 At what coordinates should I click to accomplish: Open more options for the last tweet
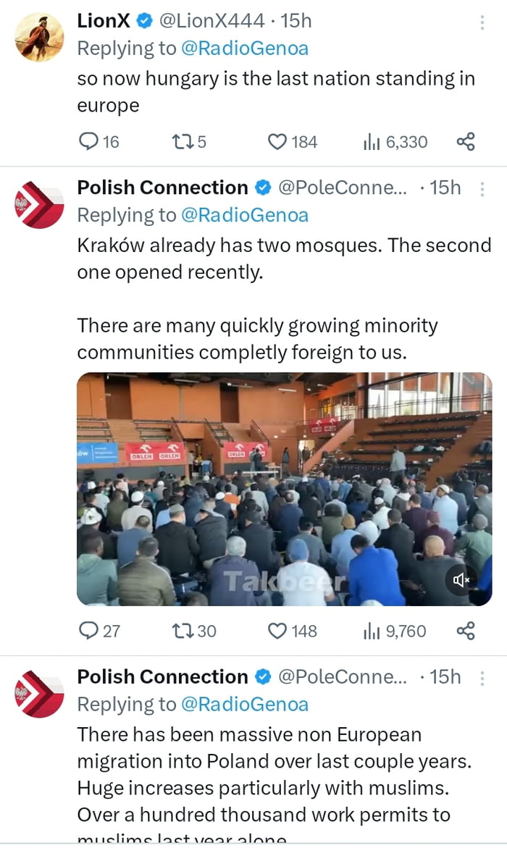point(482,678)
